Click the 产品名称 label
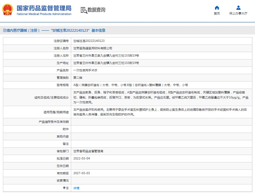The image size is (255, 194). (x=63, y=70)
